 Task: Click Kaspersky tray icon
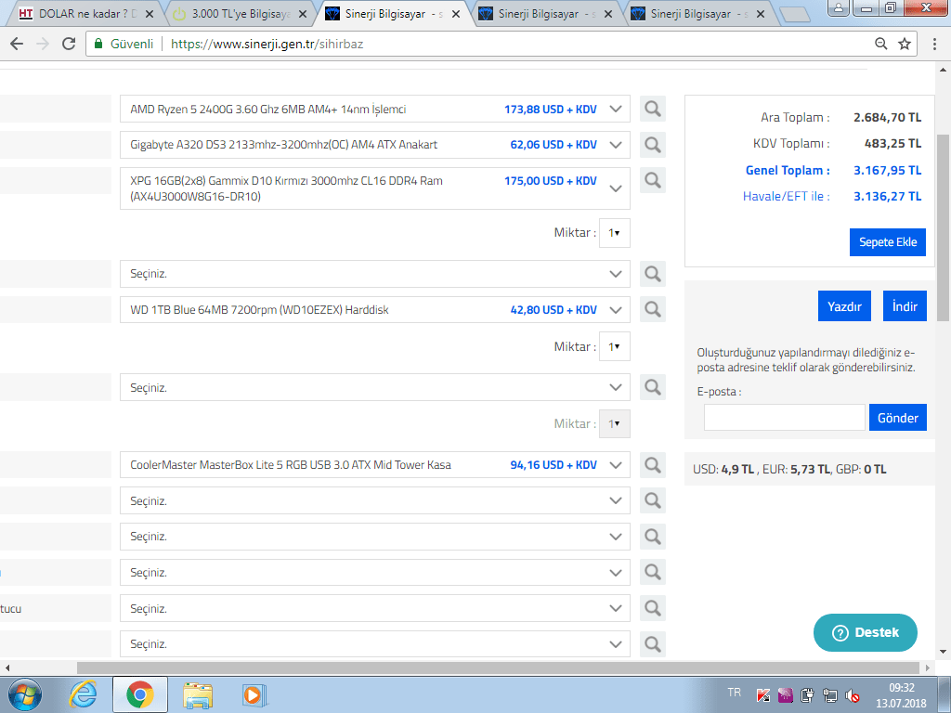tap(763, 694)
